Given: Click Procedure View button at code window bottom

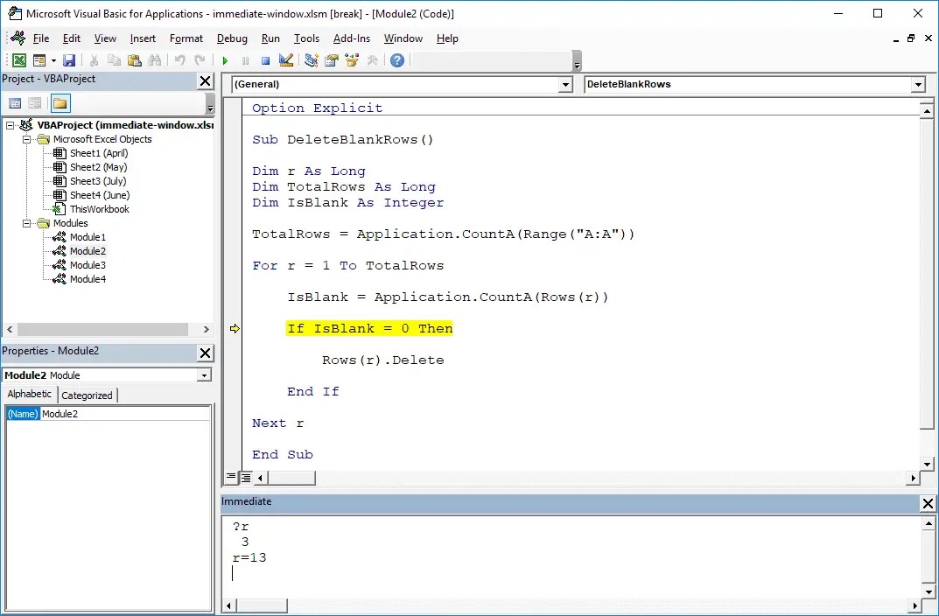Looking at the screenshot, I should pos(230,477).
